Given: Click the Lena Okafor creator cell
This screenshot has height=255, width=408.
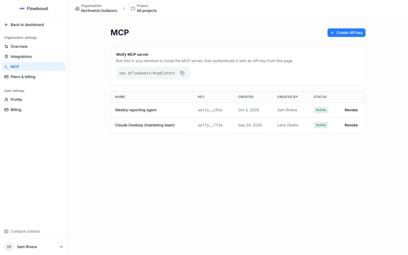Looking at the screenshot, I should tap(288, 125).
